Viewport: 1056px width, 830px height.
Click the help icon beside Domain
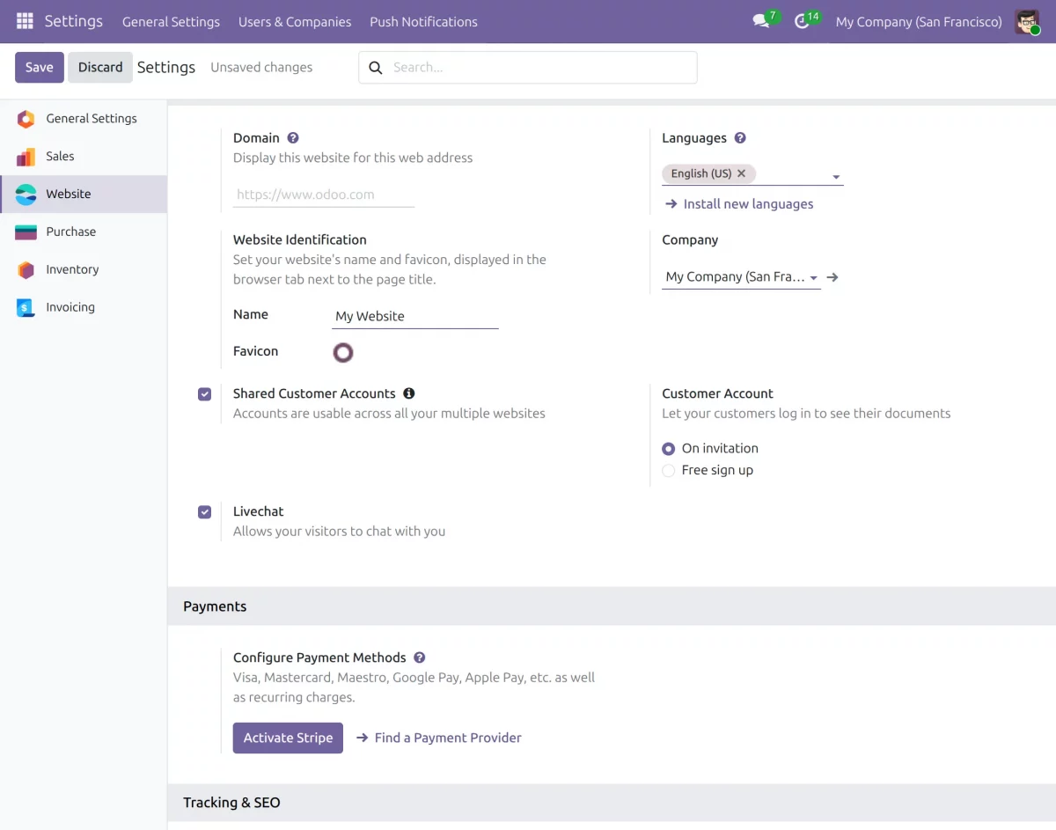(x=293, y=138)
